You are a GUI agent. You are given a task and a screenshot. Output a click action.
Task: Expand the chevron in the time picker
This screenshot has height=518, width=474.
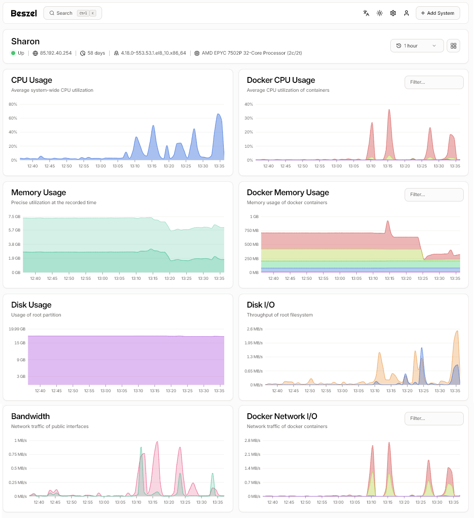pos(433,45)
